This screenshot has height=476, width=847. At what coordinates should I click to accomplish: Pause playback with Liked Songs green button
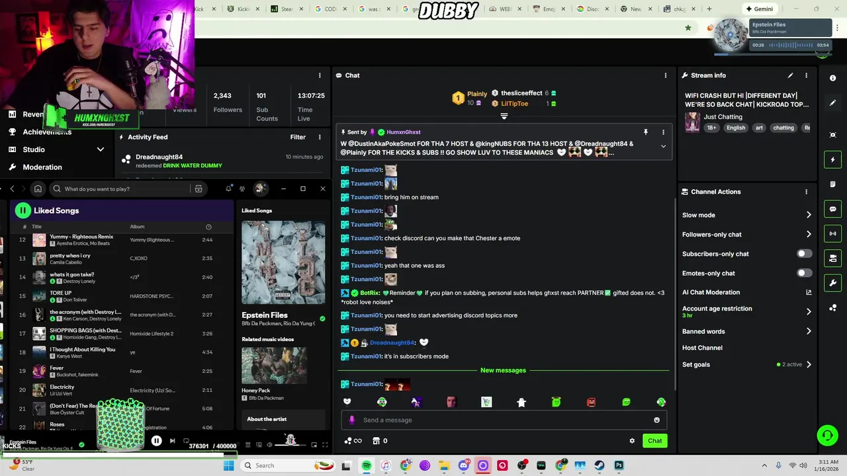pyautogui.click(x=22, y=210)
